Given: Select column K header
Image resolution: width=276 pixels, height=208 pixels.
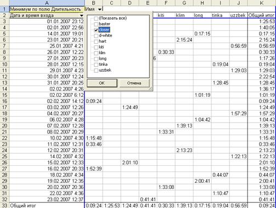Looking at the screenshot, I should 262,3.
